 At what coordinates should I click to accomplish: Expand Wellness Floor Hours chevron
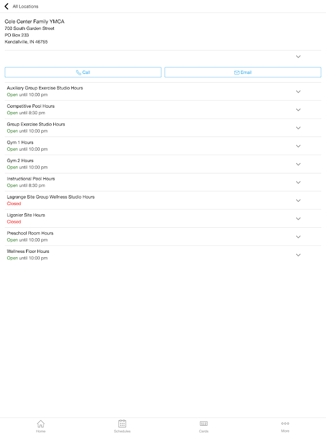298,255
